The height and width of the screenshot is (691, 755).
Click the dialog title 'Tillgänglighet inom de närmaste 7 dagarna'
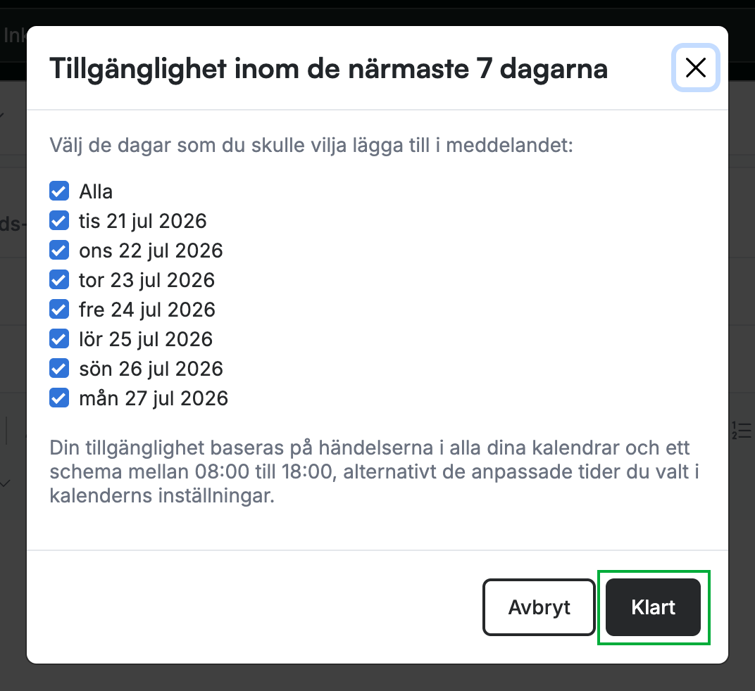coord(328,69)
